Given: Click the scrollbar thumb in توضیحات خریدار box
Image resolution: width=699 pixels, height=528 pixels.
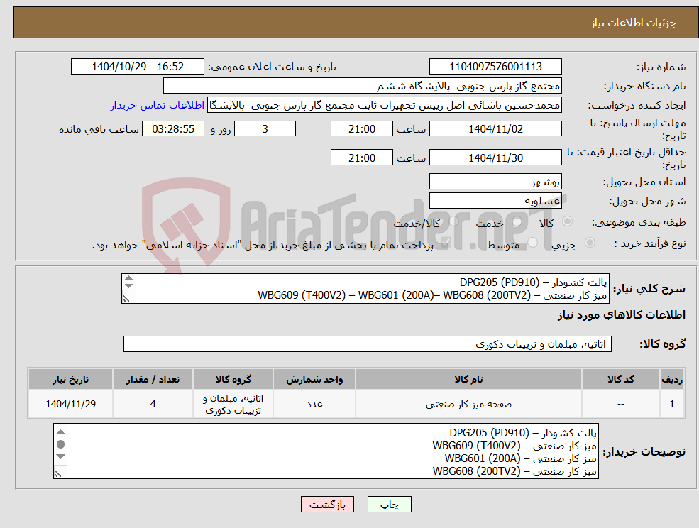Looking at the screenshot, I should (x=60, y=444).
